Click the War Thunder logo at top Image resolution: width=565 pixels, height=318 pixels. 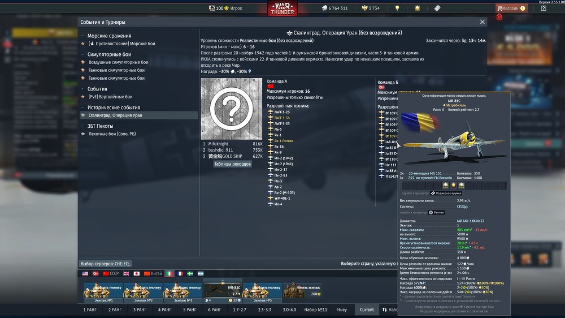(x=282, y=8)
